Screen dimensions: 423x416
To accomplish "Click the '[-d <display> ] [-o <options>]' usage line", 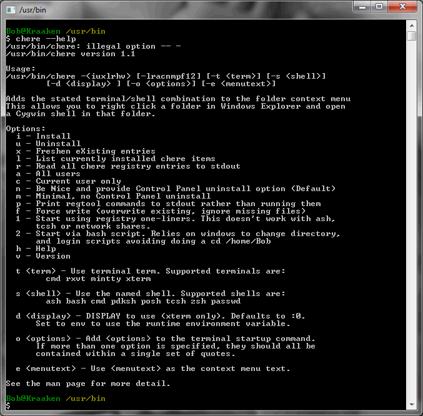I will (x=161, y=84).
